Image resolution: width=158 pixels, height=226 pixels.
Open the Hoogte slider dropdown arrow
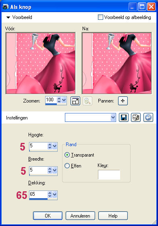(x=54, y=146)
